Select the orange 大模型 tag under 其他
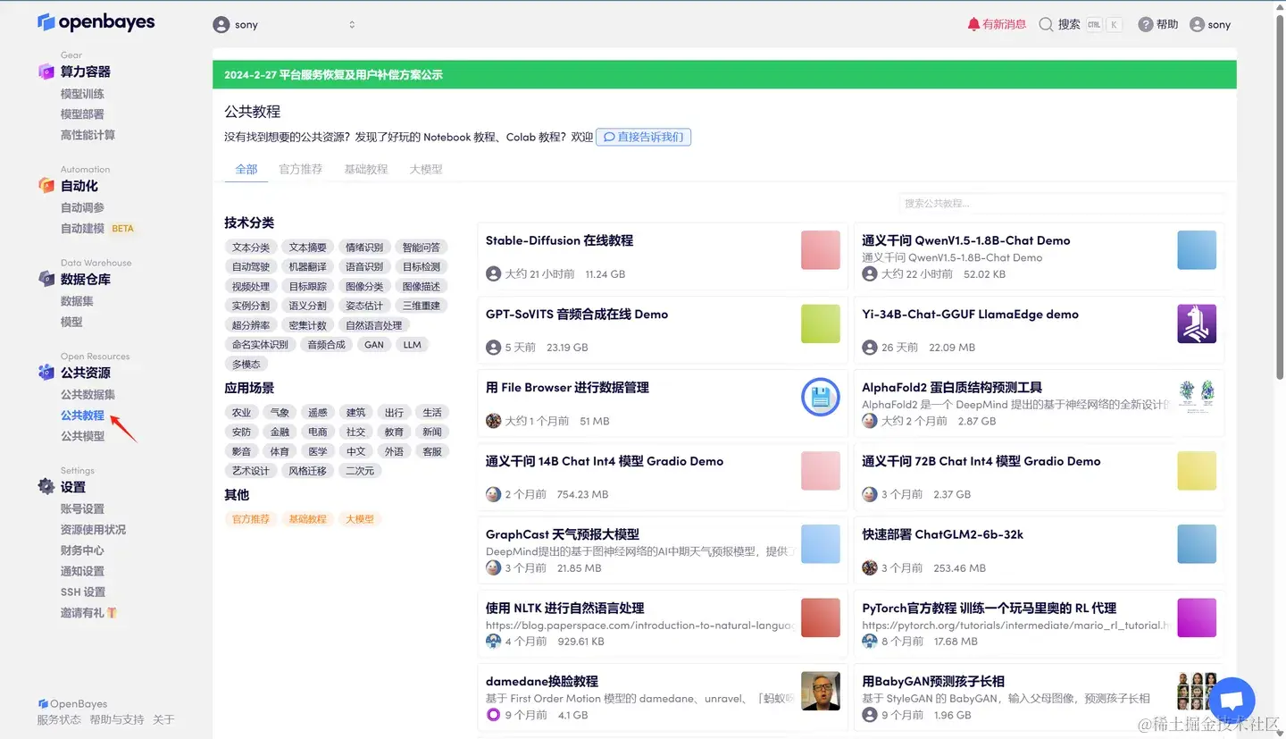This screenshot has width=1286, height=739. [x=359, y=519]
